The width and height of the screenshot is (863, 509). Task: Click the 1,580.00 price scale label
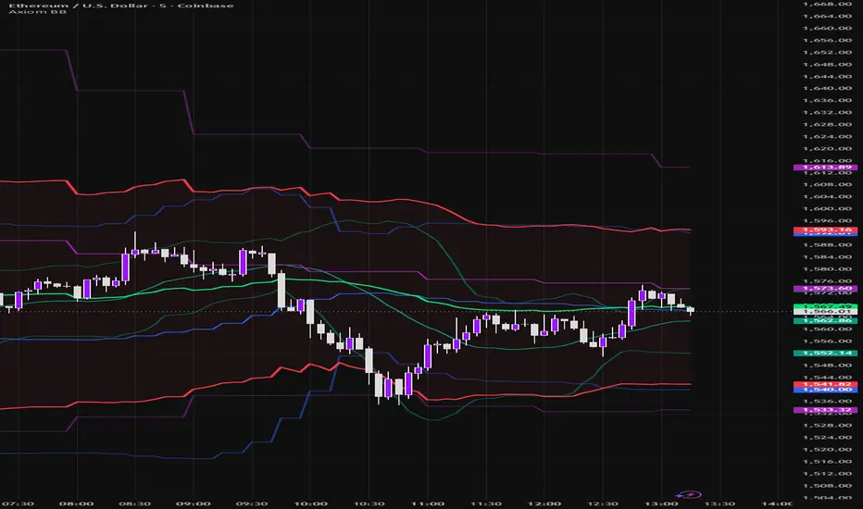click(827, 269)
